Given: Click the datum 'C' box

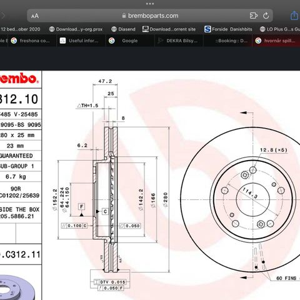Looking at the screenshot, I should click(x=105, y=212).
